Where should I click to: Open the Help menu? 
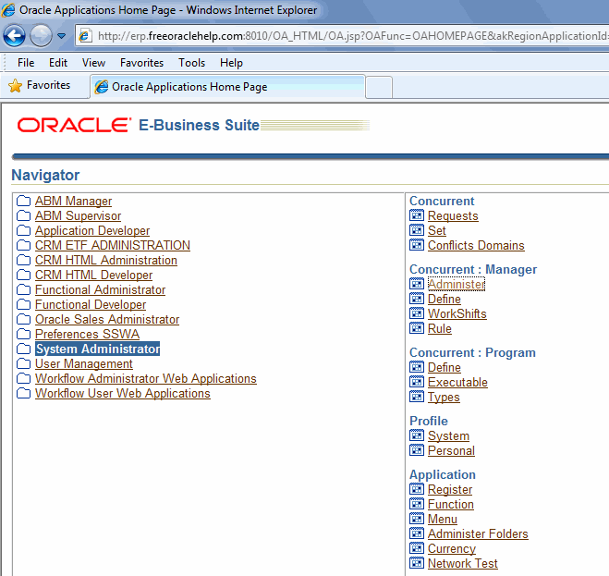[231, 63]
